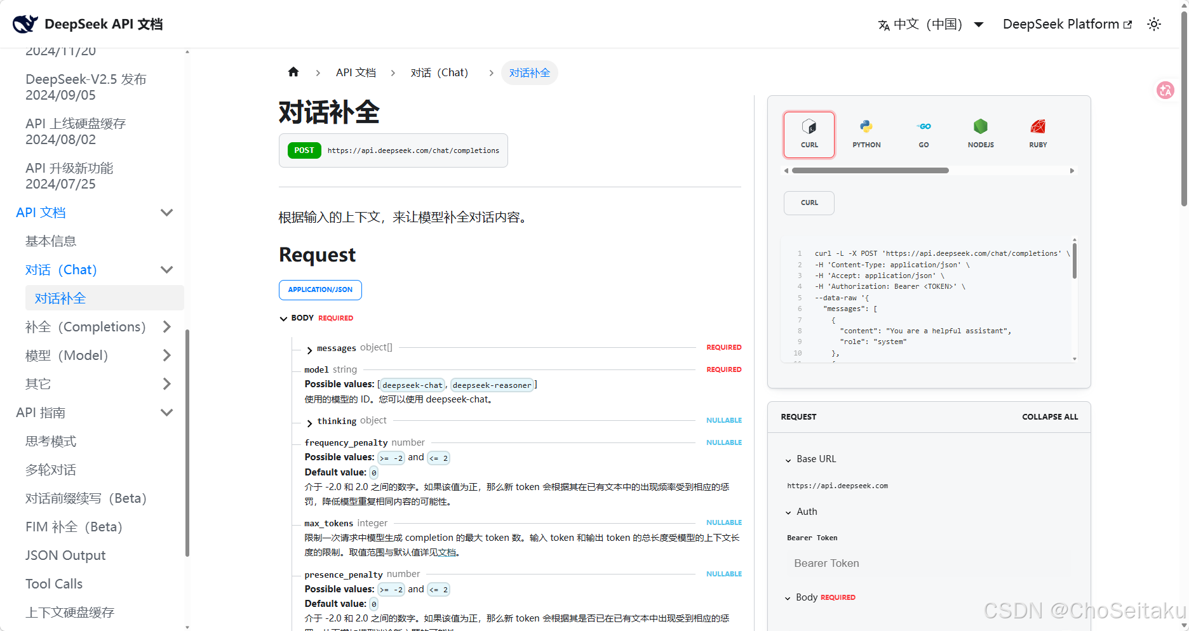Collapse the 对话（Chat）sidebar chevron
This screenshot has height=631, width=1189.
(167, 270)
